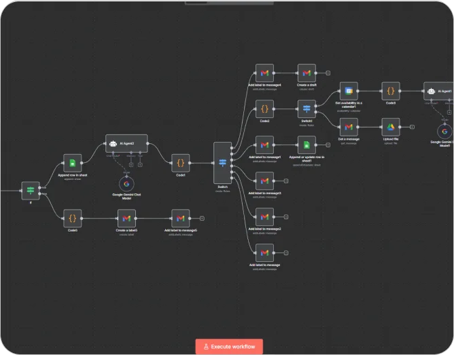Select the Create a label5 Gmail node
This screenshot has width=454, height=355.
(126, 219)
